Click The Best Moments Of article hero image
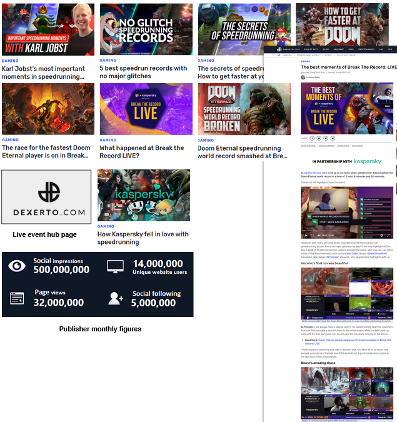The height and width of the screenshot is (422, 397). (347, 108)
